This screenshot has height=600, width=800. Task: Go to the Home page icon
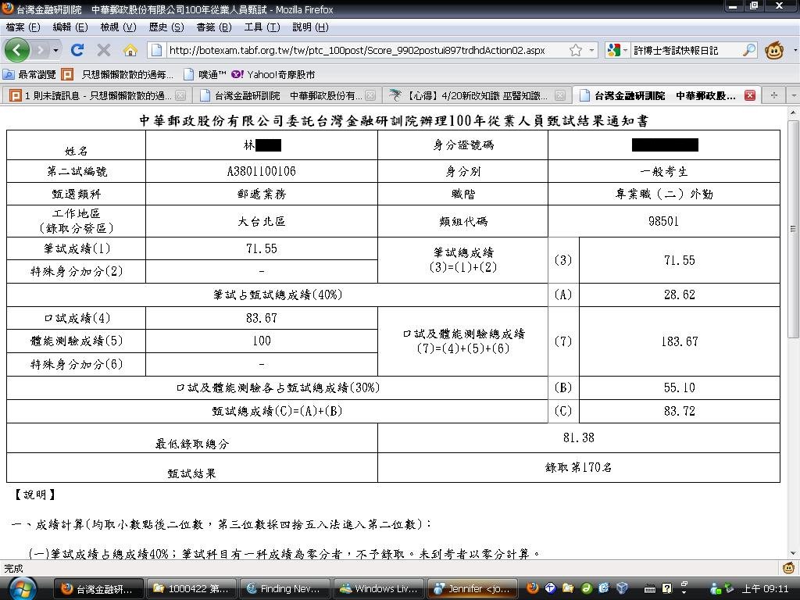tap(130, 49)
